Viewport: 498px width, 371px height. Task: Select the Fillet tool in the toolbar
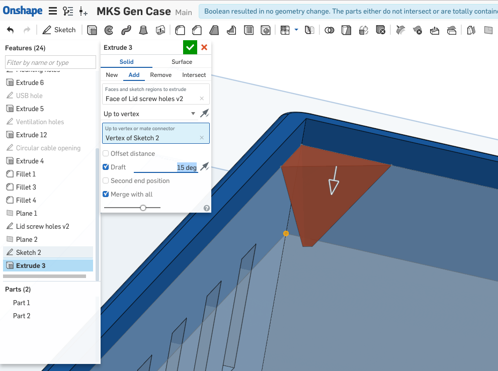coord(180,30)
